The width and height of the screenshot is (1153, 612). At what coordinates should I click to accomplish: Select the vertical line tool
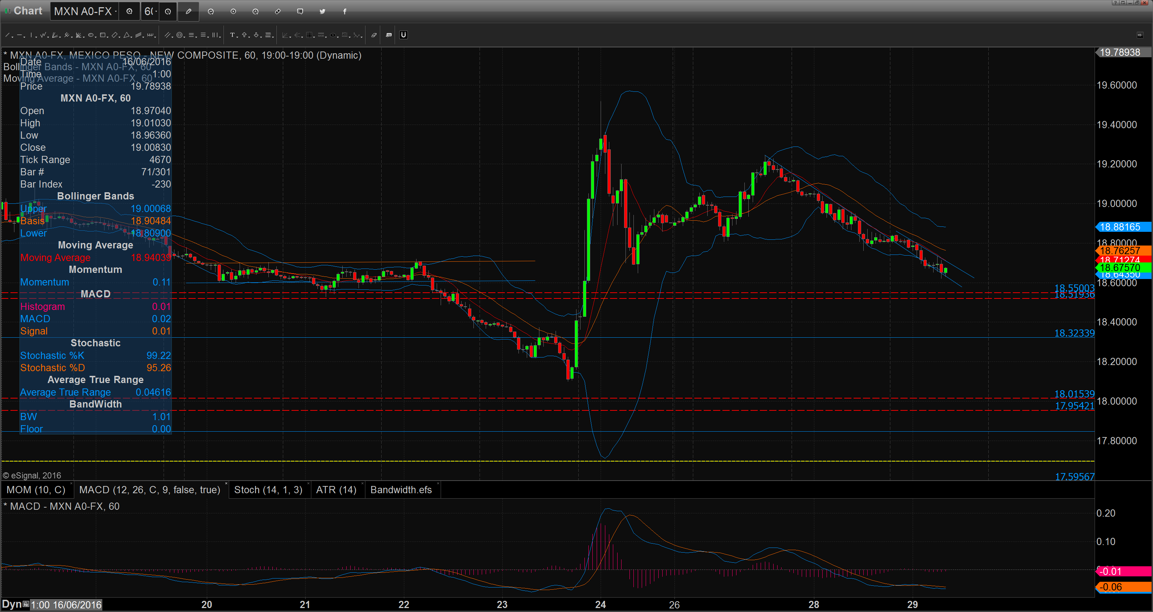click(31, 35)
